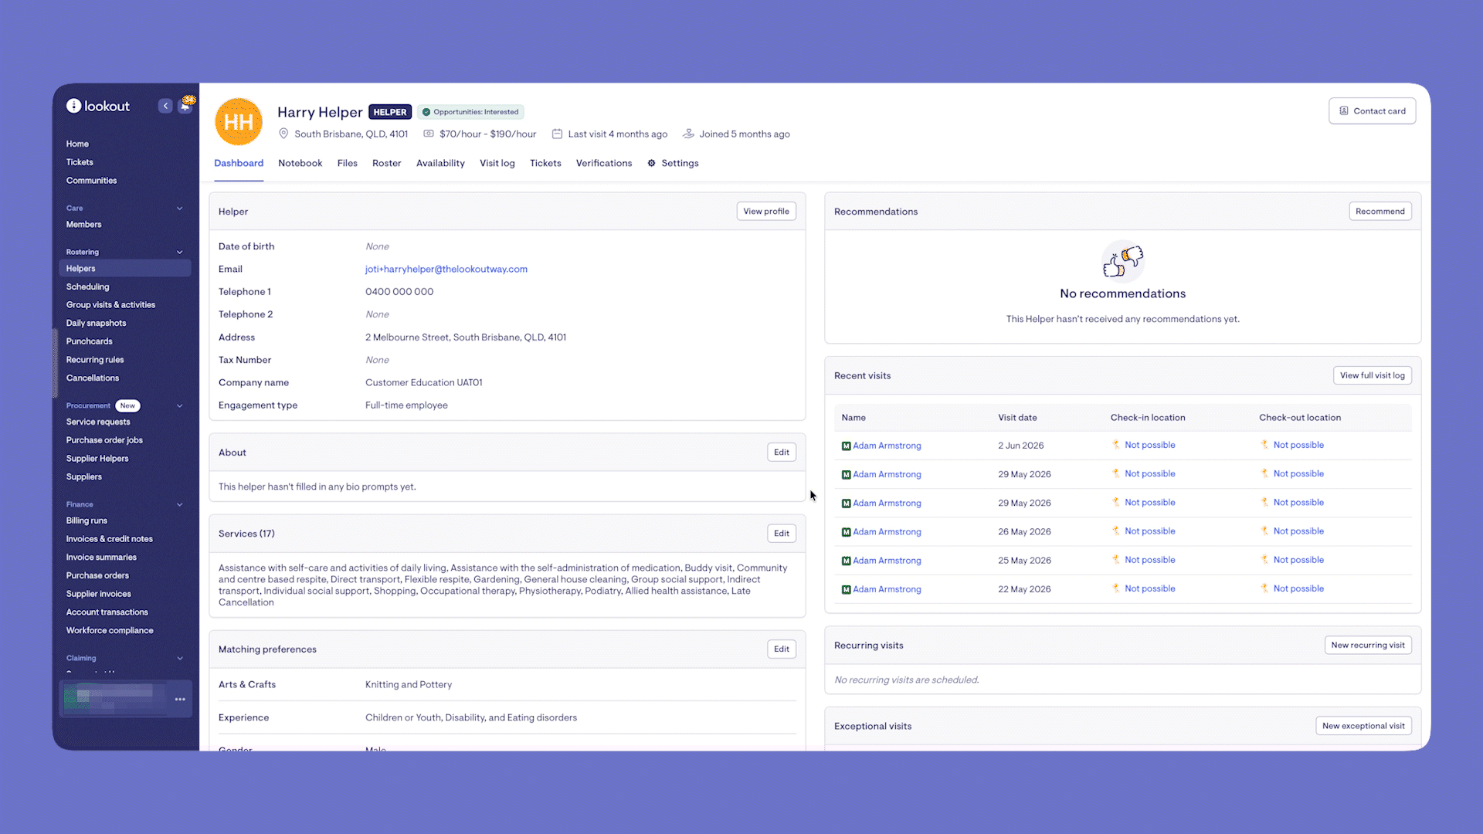Select the Dashboard tab
Image resolution: width=1483 pixels, height=834 pixels.
pos(239,163)
